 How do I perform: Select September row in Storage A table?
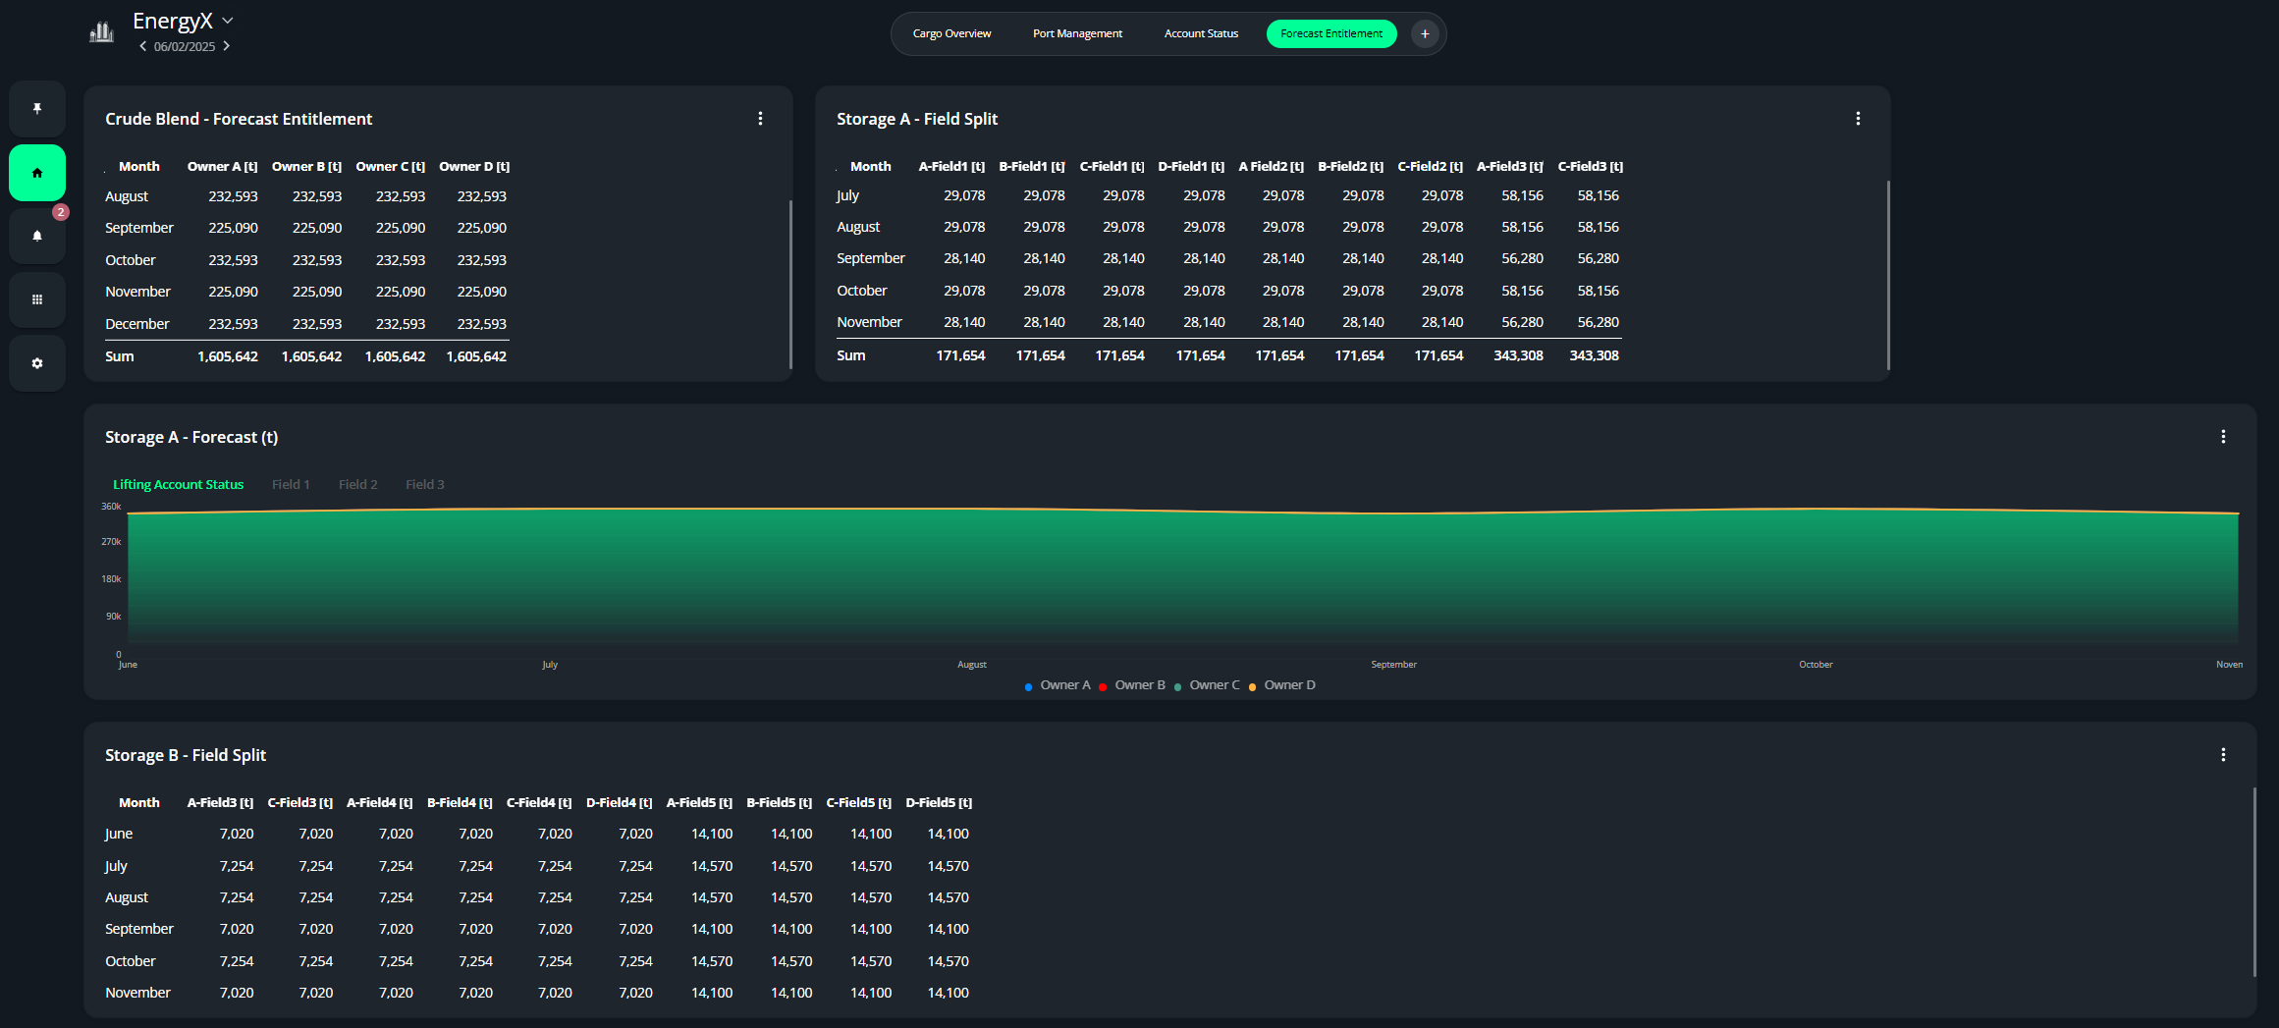click(x=1227, y=258)
